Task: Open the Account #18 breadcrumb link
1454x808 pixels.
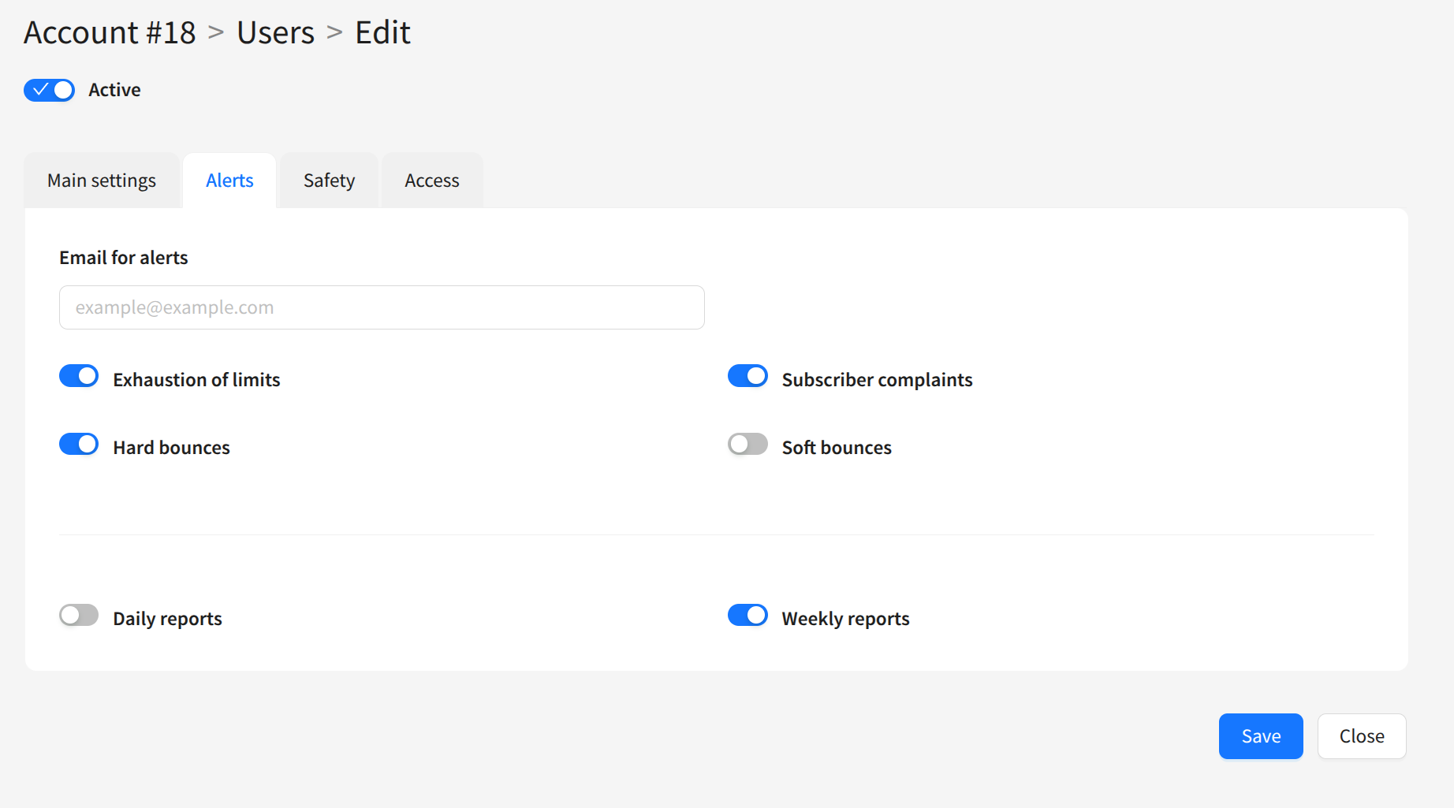Action: click(110, 33)
